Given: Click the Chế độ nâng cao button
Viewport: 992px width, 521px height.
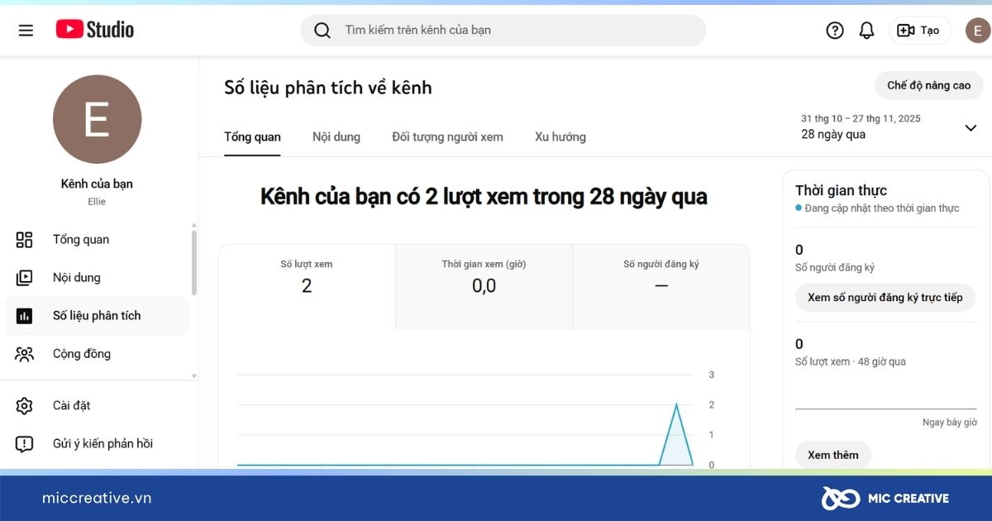Looking at the screenshot, I should 928,85.
